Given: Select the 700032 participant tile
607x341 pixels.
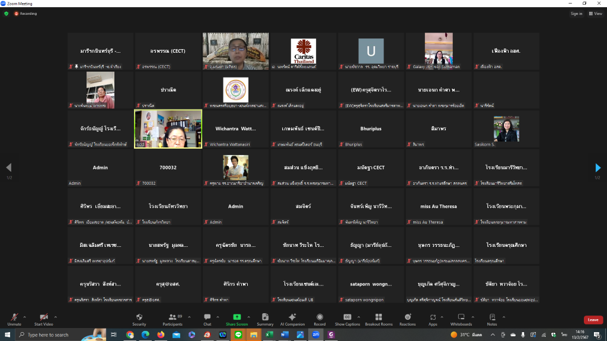Looking at the screenshot, I should [168, 168].
